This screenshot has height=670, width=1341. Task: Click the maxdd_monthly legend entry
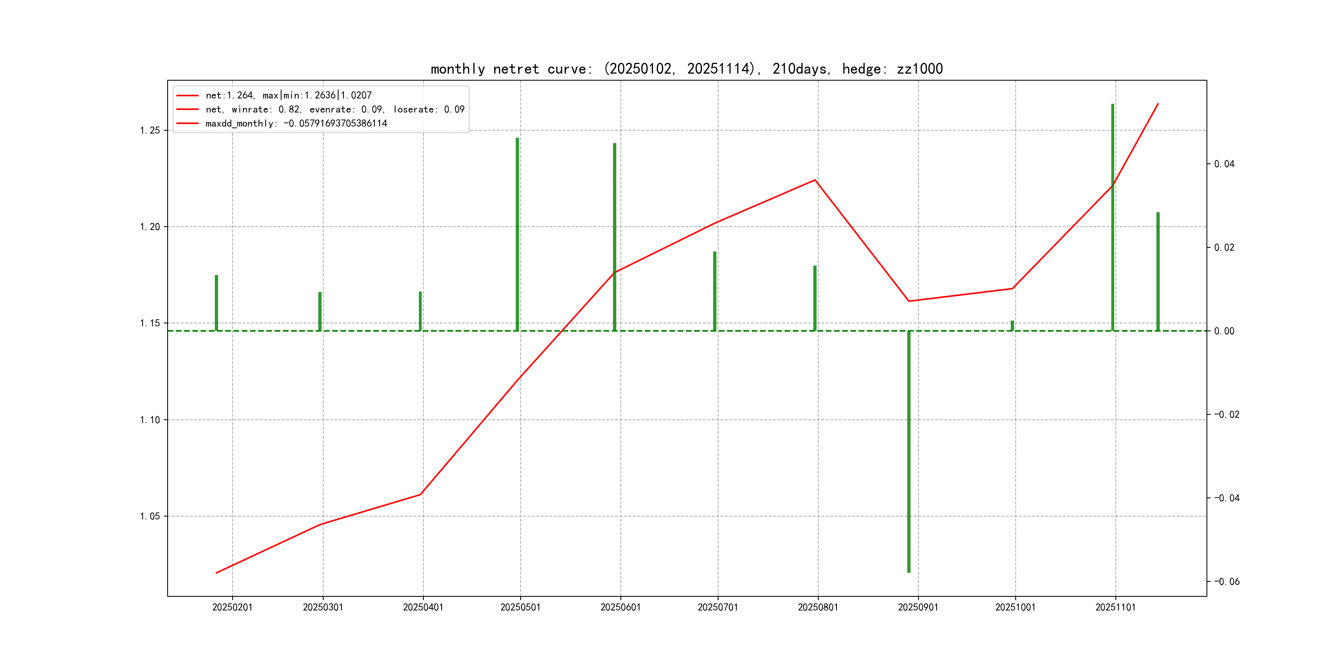[x=296, y=123]
